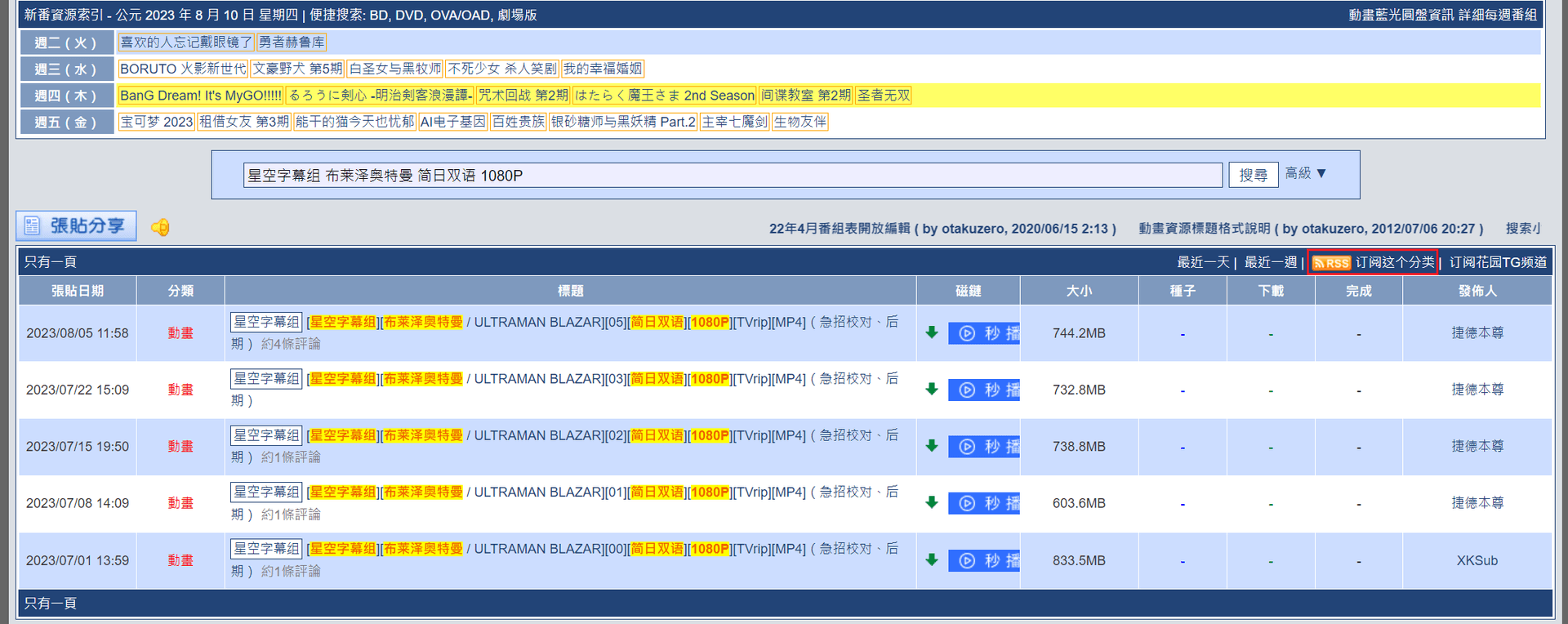Open 圣者无双 link
This screenshot has width=1568, height=624.
[x=884, y=96]
